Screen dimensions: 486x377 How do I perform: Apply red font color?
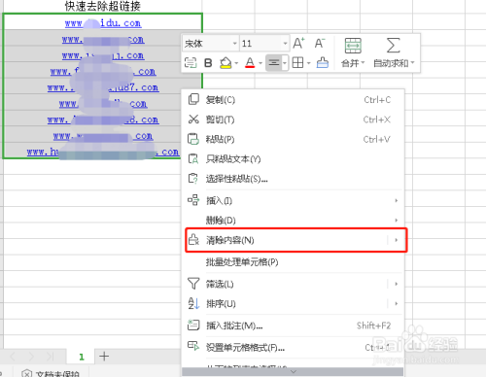(x=250, y=63)
